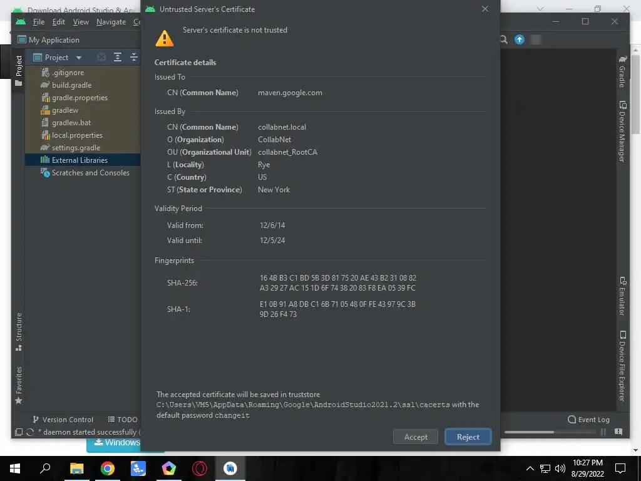This screenshot has height=481, width=641.
Task: Open the Edit menu
Action: (58, 22)
